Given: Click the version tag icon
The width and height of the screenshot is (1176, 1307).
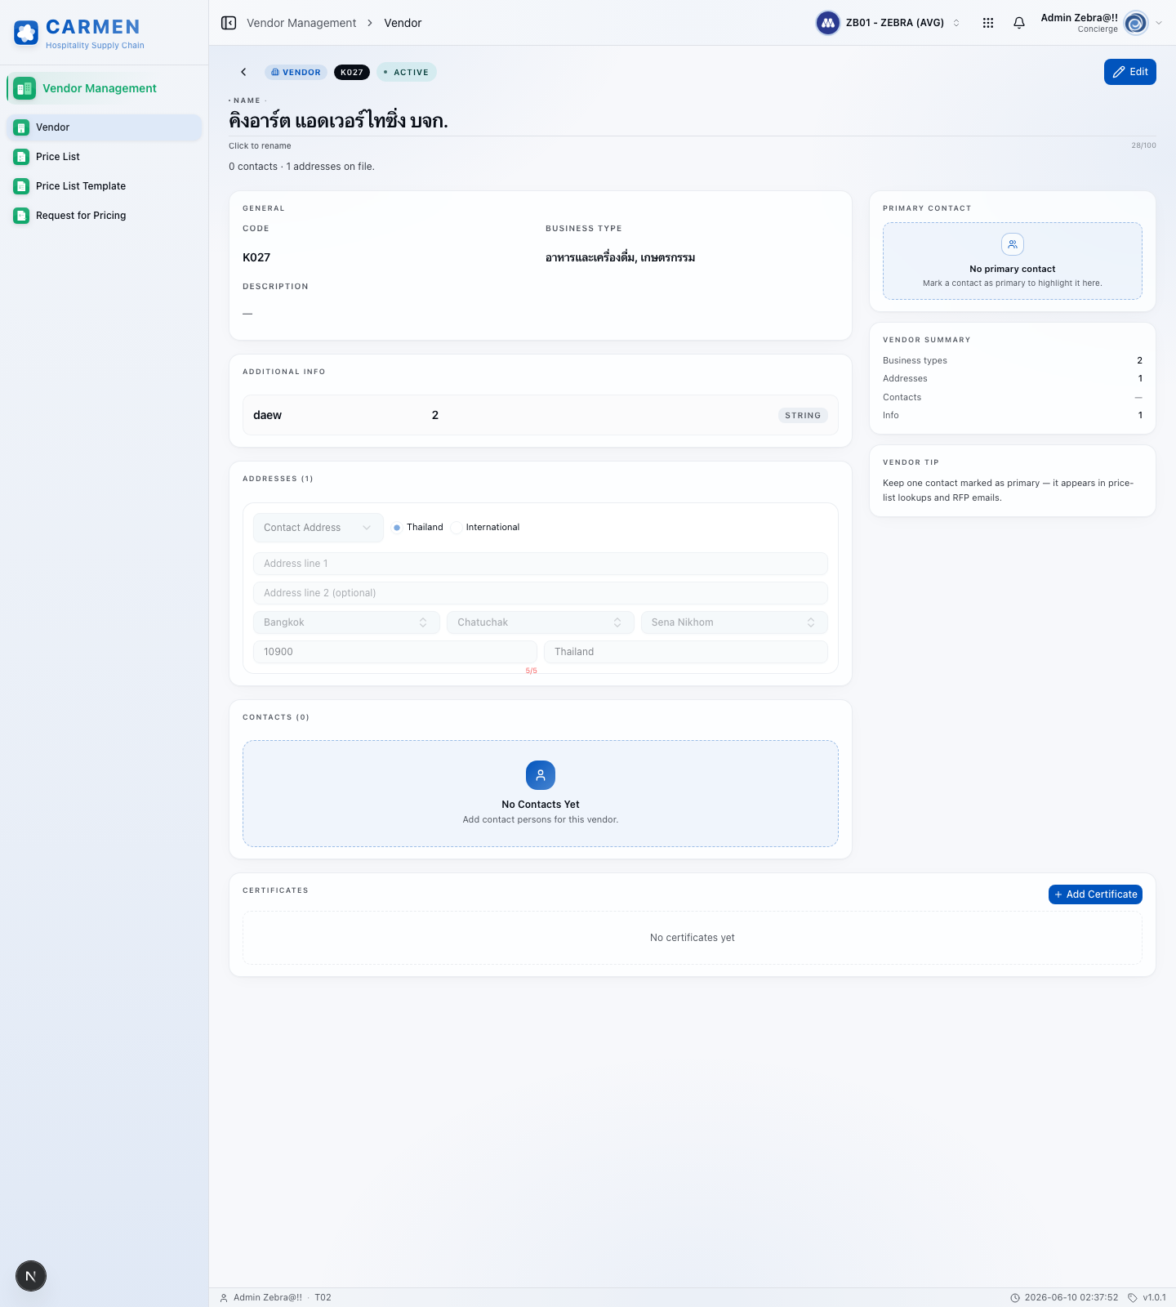Looking at the screenshot, I should 1133,1298.
